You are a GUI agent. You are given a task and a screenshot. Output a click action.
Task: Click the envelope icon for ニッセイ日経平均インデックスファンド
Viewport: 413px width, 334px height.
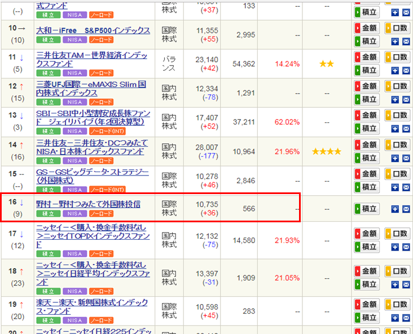coord(406,284)
